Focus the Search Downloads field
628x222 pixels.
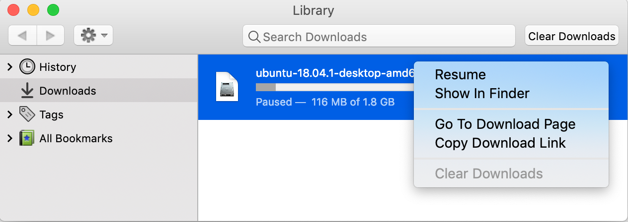[x=379, y=36]
